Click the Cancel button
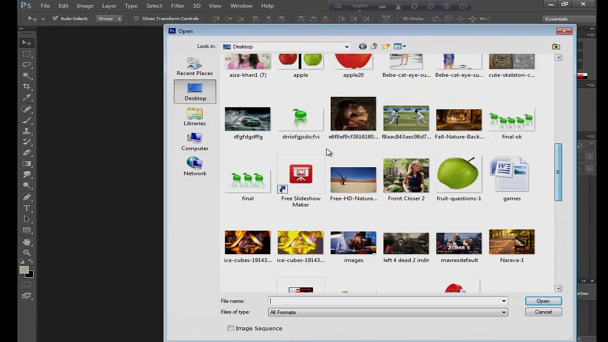 point(543,312)
